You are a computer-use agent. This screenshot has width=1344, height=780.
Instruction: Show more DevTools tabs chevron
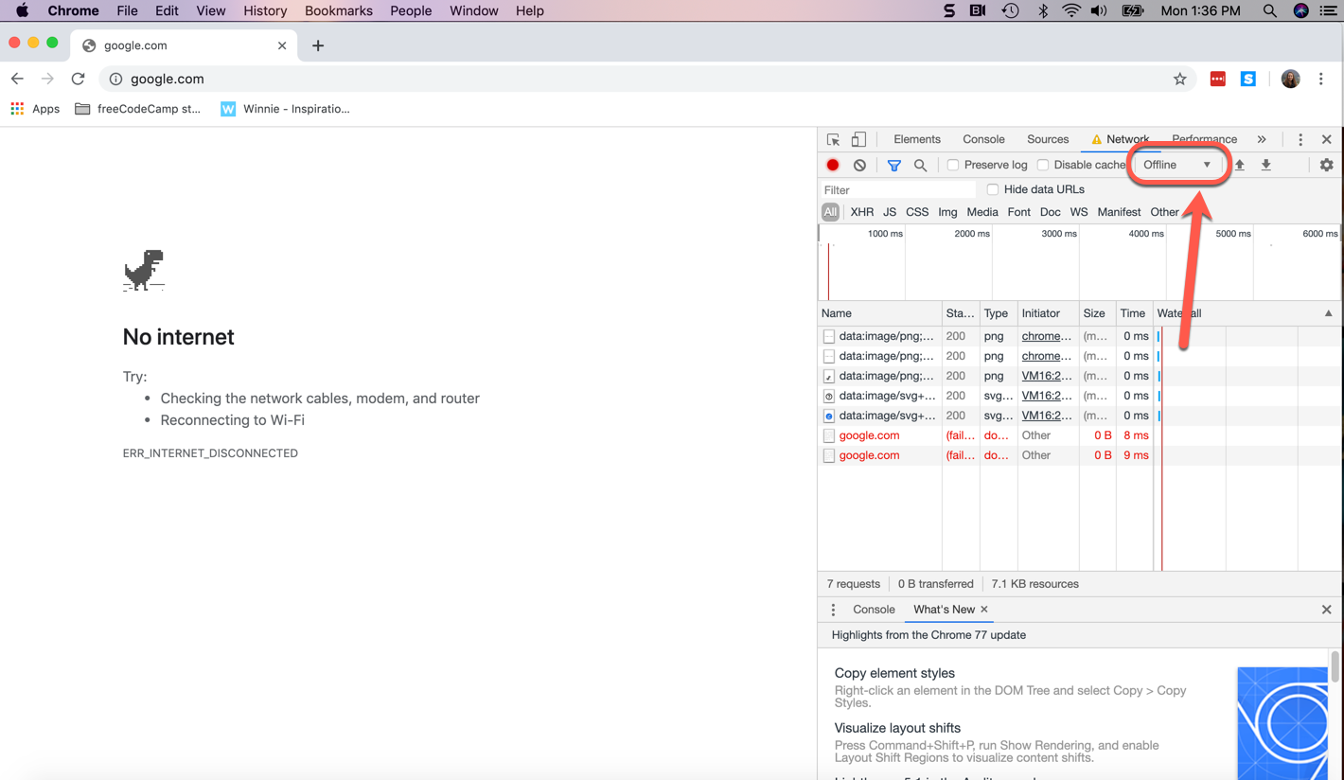[x=1262, y=139]
